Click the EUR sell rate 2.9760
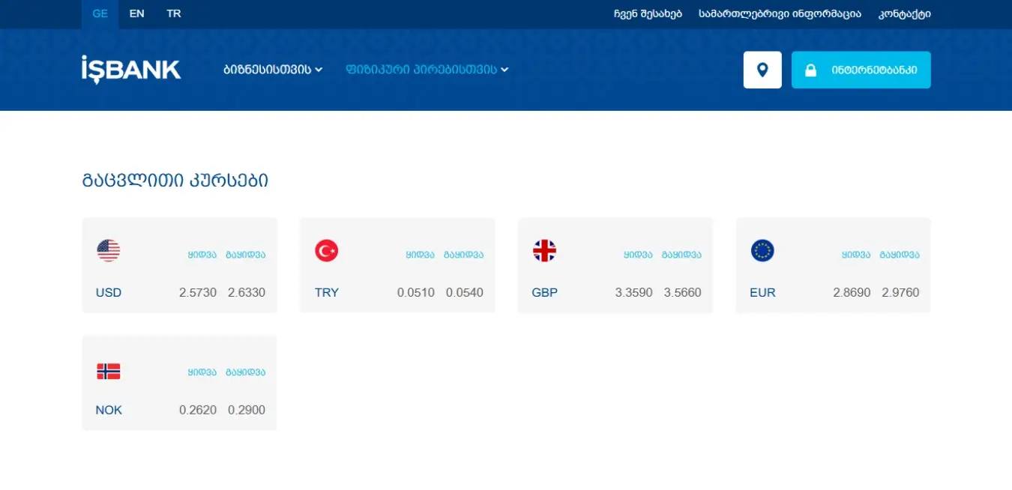Screen dimensions: 1012x490 point(900,292)
